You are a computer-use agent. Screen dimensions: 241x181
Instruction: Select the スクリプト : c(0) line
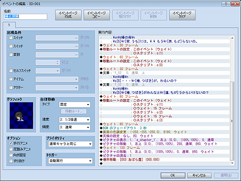(165, 65)
